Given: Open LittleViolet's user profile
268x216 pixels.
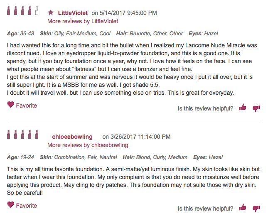Looking at the screenshot, I should (x=73, y=13).
